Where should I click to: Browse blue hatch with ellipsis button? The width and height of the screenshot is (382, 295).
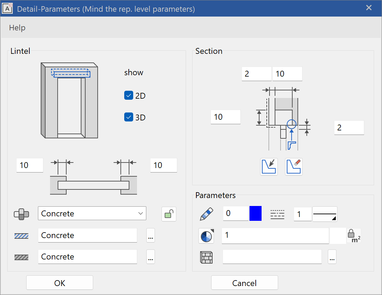tap(150, 235)
